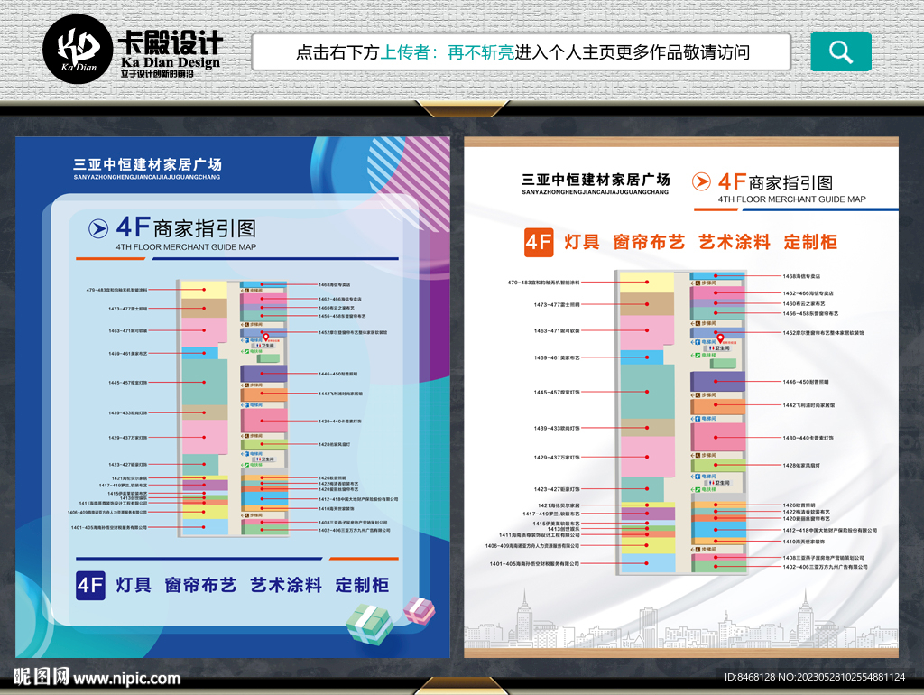Click the green gift box on left poster
Image resolution: width=924 pixels, height=695 pixels.
[x=369, y=624]
